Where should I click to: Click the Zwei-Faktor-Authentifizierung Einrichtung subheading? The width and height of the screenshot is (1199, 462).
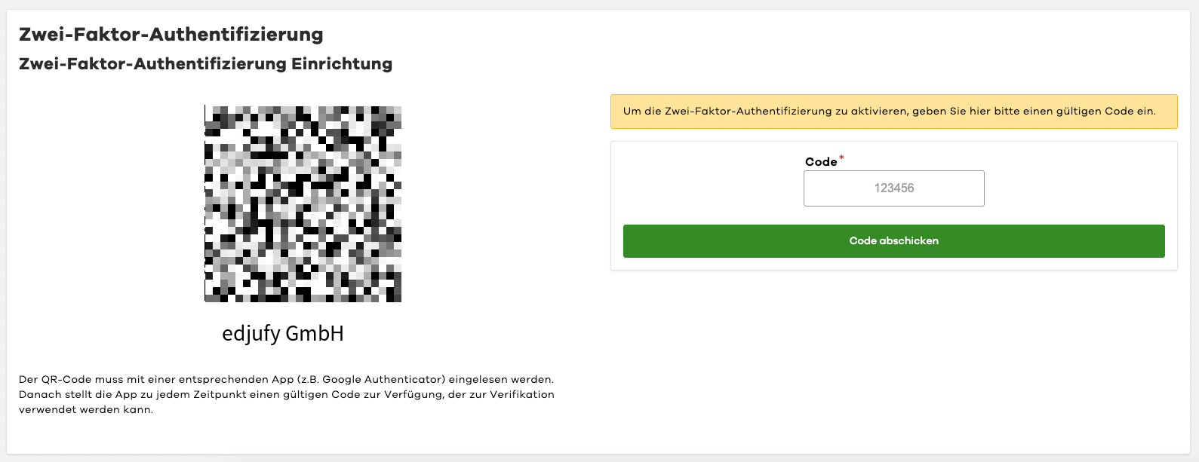point(205,64)
